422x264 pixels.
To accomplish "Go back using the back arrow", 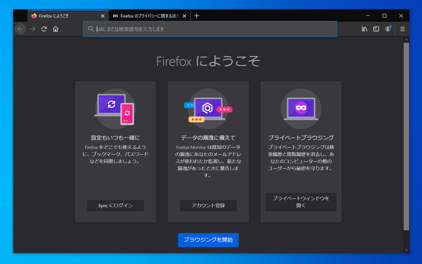I will click(20, 29).
